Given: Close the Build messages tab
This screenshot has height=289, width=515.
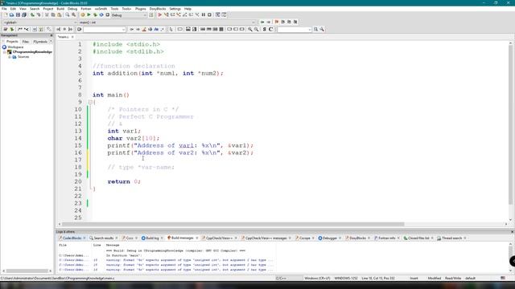Looking at the screenshot, I should [196, 238].
